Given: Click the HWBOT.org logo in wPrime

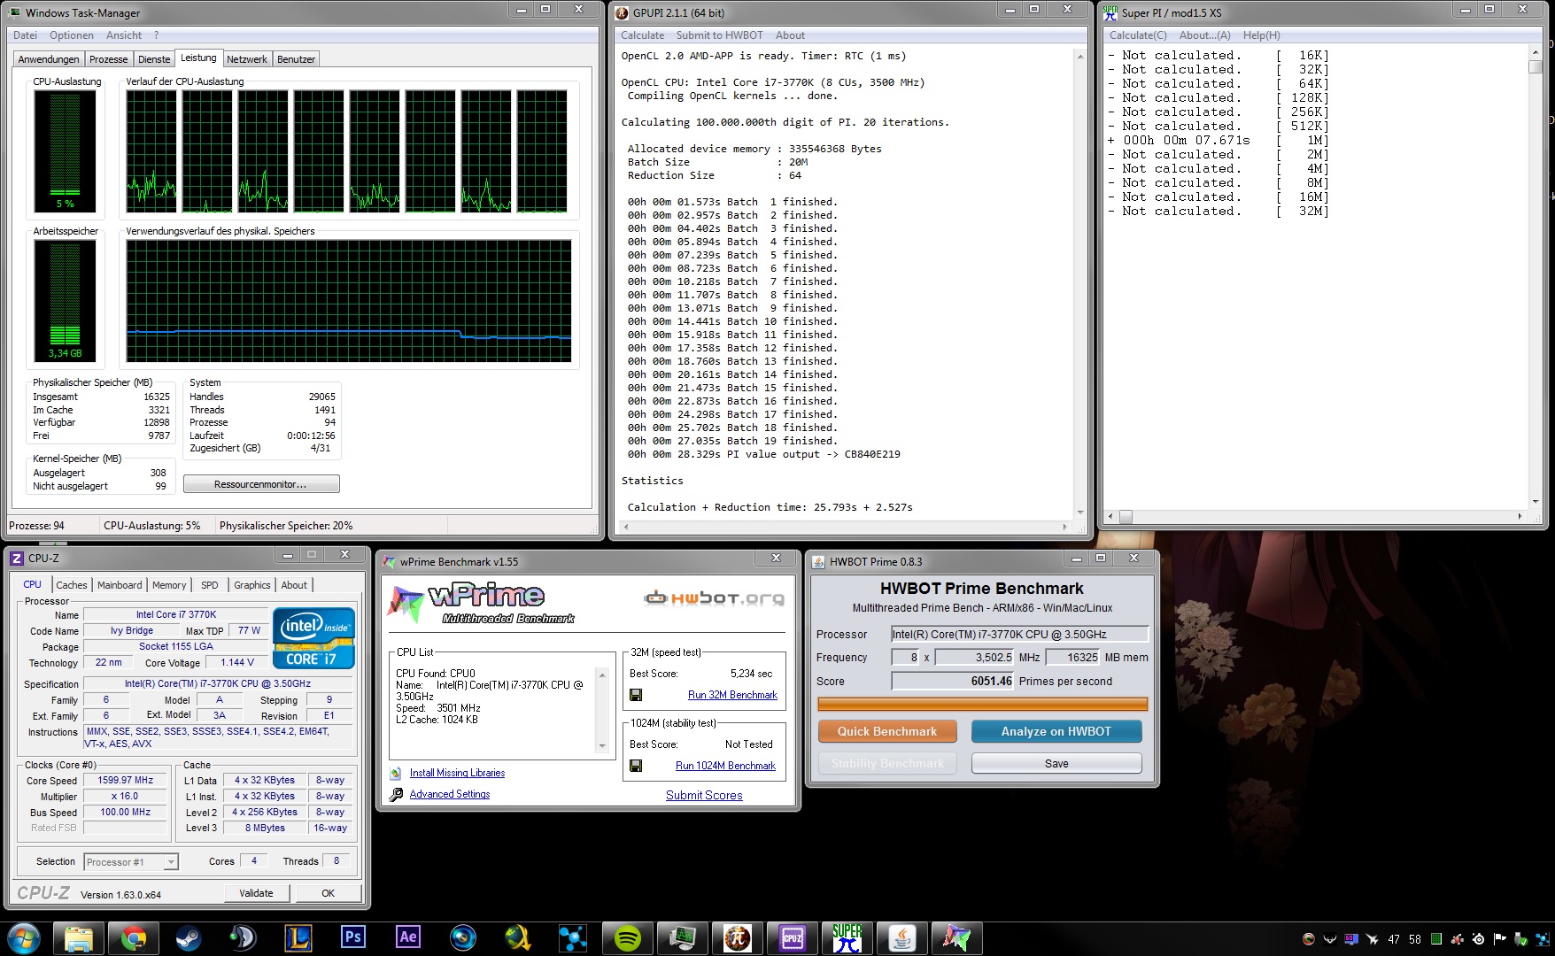Looking at the screenshot, I should pos(714,598).
